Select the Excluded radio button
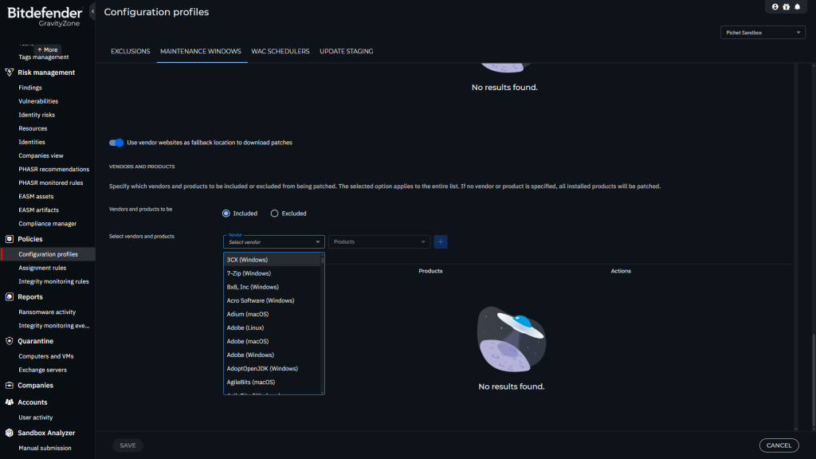 pos(275,214)
